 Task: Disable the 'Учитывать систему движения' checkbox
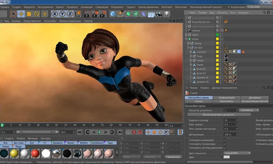pos(225,148)
